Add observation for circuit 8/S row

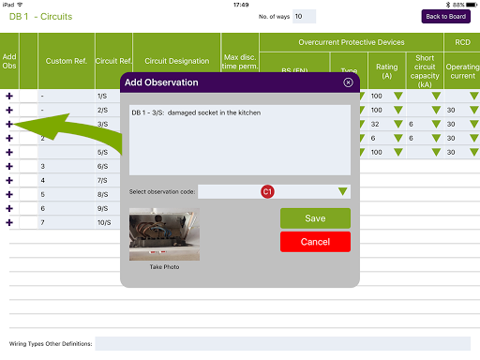click(x=9, y=194)
